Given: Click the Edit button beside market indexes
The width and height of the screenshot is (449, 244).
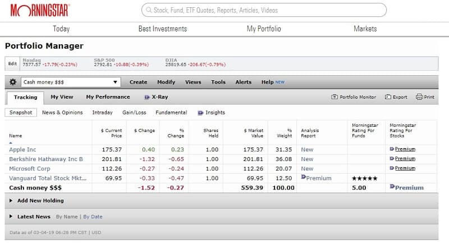Looking at the screenshot, I should (12, 63).
